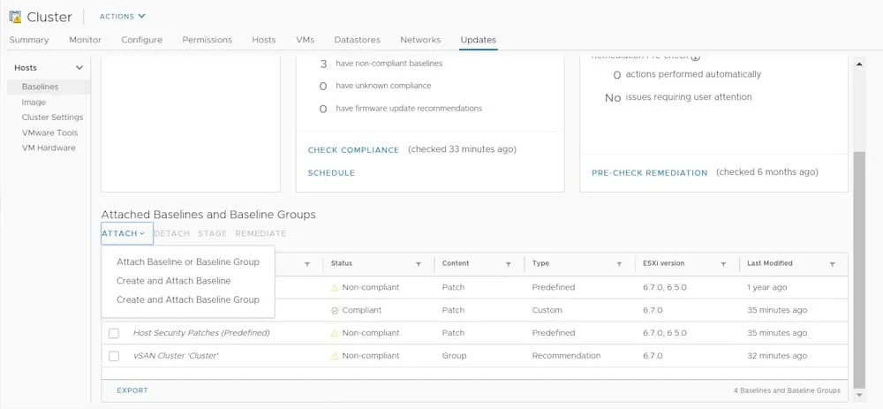Click 'Custom' type cell
The image size is (883, 409).
pyautogui.click(x=547, y=310)
